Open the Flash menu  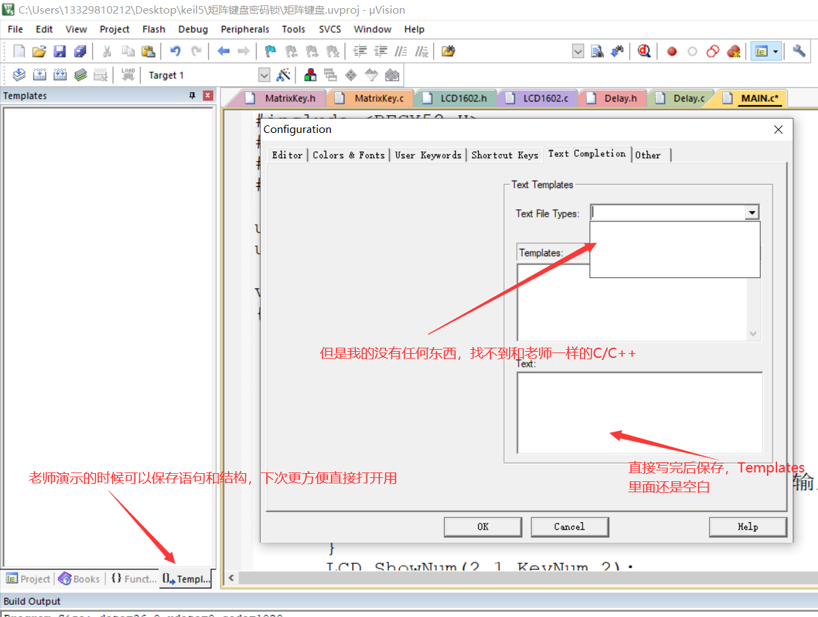click(154, 29)
